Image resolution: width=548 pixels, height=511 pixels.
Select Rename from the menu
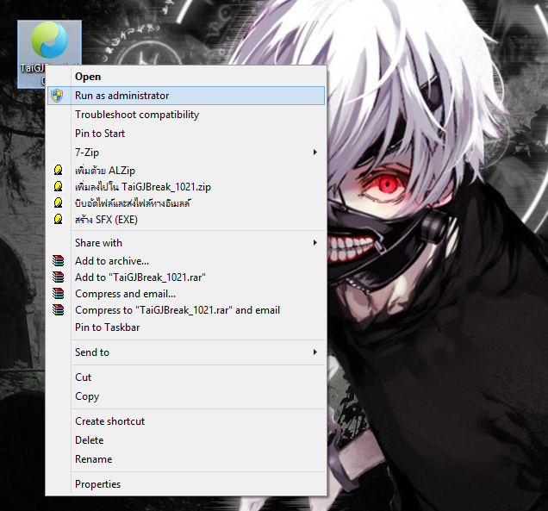(186, 459)
